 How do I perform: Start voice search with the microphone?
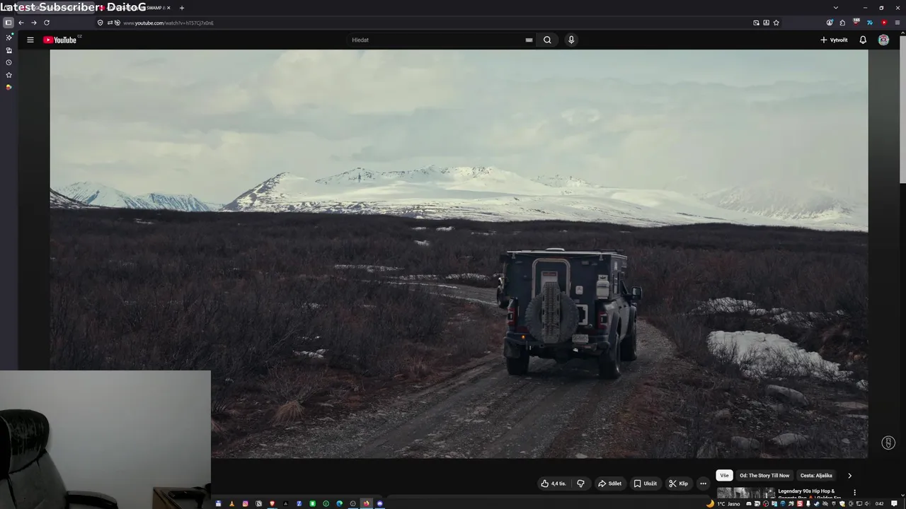point(571,40)
